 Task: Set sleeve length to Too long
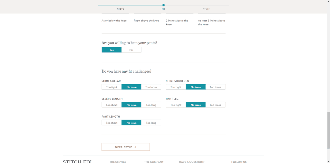click(x=151, y=105)
